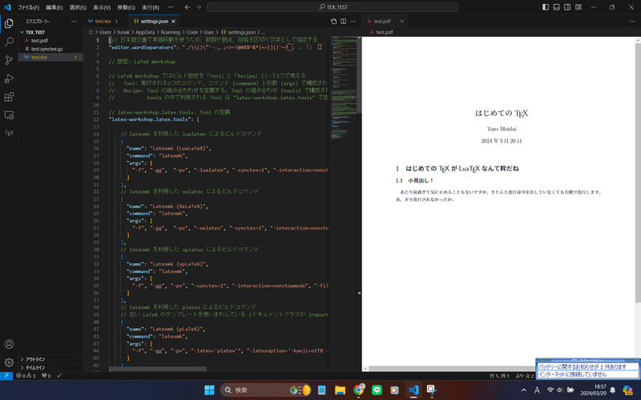Open the Edit (編集) menu
The width and height of the screenshot is (641, 400).
(54, 7)
